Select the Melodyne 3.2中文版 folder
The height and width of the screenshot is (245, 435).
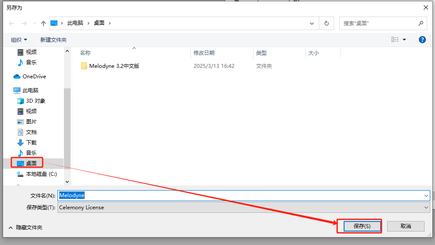(114, 66)
